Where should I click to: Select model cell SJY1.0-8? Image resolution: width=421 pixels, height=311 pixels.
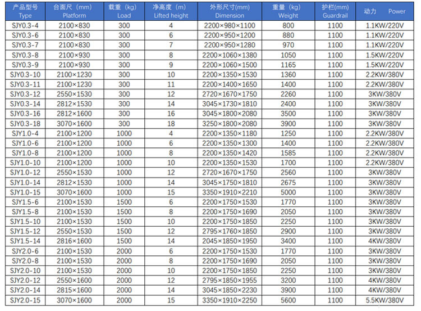[x=25, y=153]
